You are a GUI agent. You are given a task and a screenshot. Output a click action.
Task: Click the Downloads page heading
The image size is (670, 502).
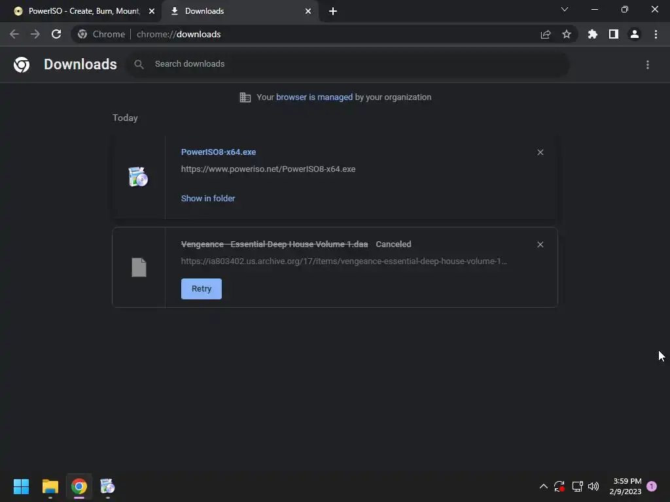point(80,65)
